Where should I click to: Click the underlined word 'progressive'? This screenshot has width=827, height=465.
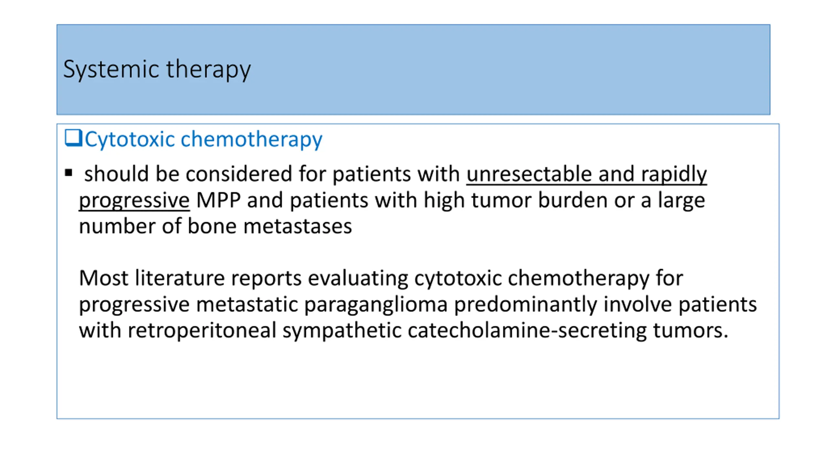click(x=134, y=200)
